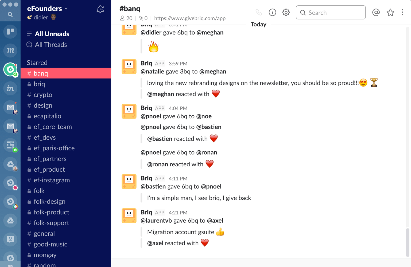Open the more options vertical dots menu

(402, 12)
